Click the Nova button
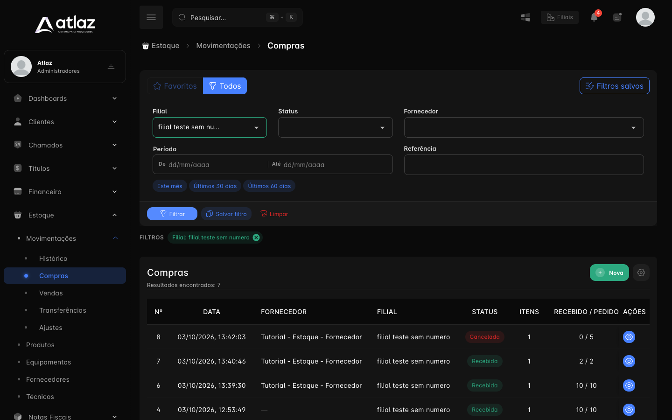The width and height of the screenshot is (672, 420). tap(609, 273)
